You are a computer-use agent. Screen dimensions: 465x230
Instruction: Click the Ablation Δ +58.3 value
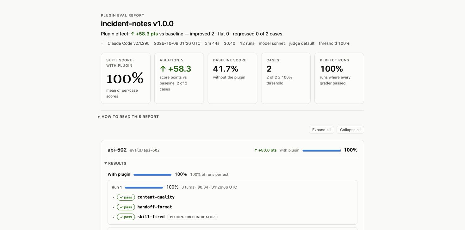(x=176, y=69)
